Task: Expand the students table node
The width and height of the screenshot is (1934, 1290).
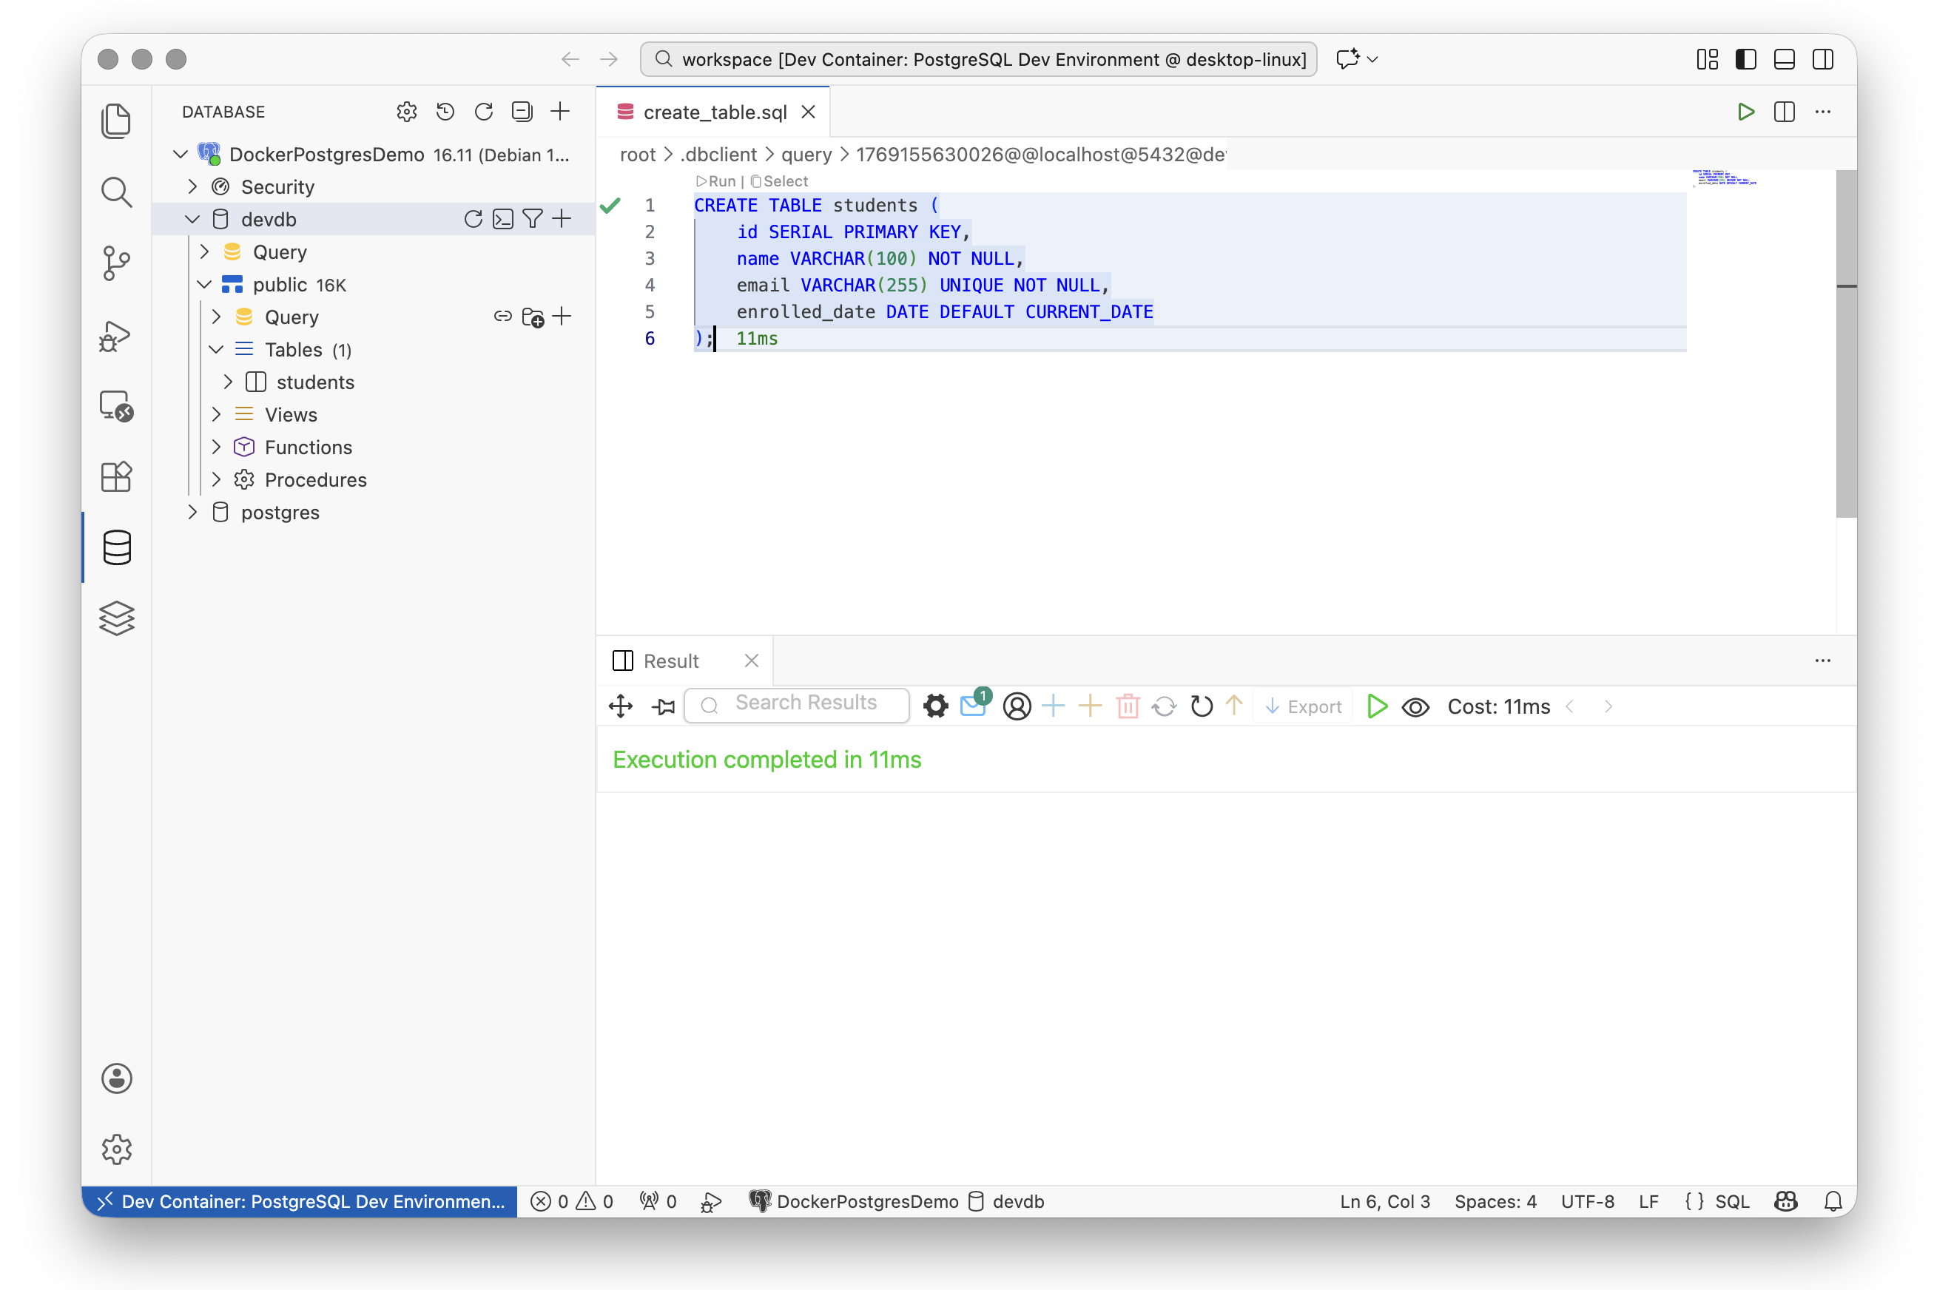Action: click(229, 382)
